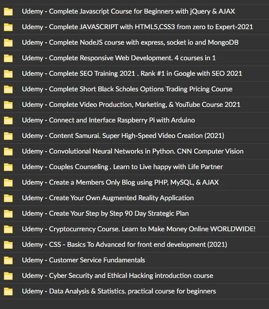Click folder icon beside Cyber Security and Ethical Hacking

(x=8, y=276)
